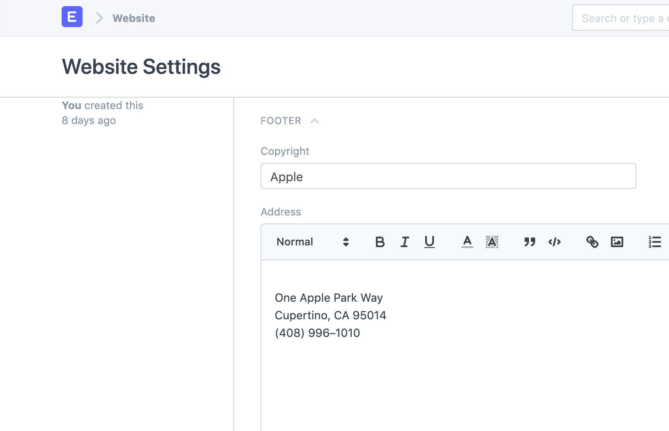Toggle underline formatting

[429, 241]
